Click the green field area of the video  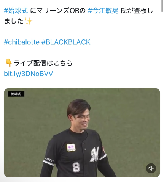click(127, 114)
